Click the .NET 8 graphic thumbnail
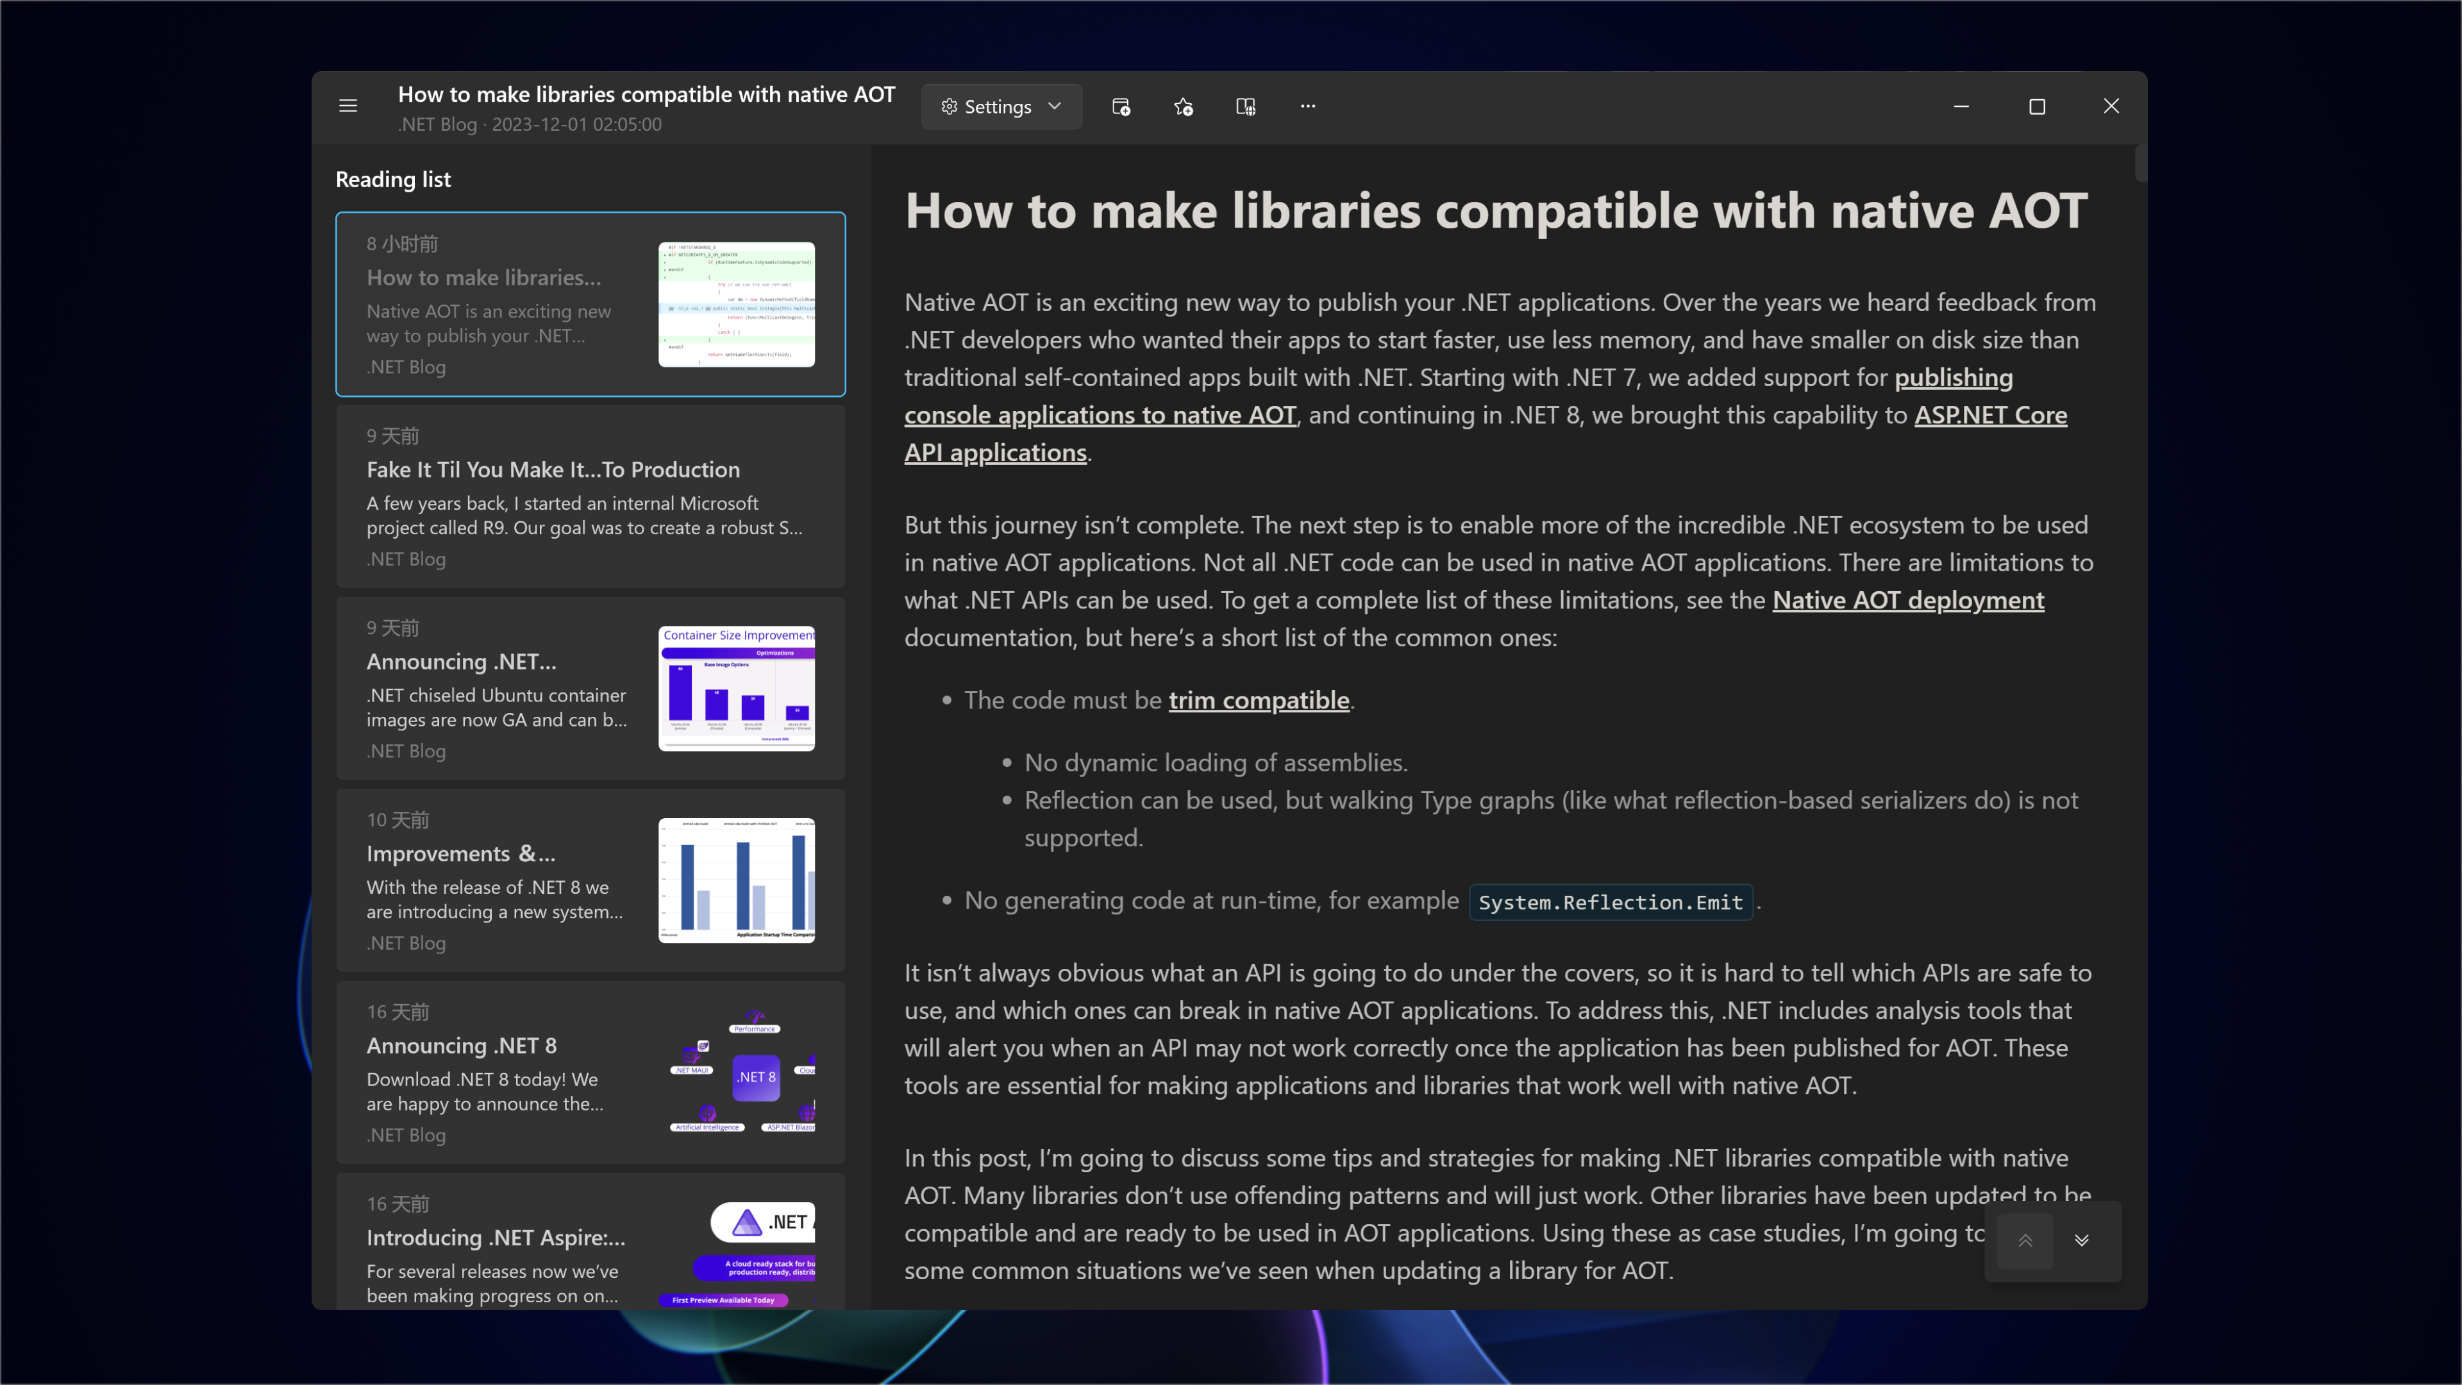 tap(736, 1073)
